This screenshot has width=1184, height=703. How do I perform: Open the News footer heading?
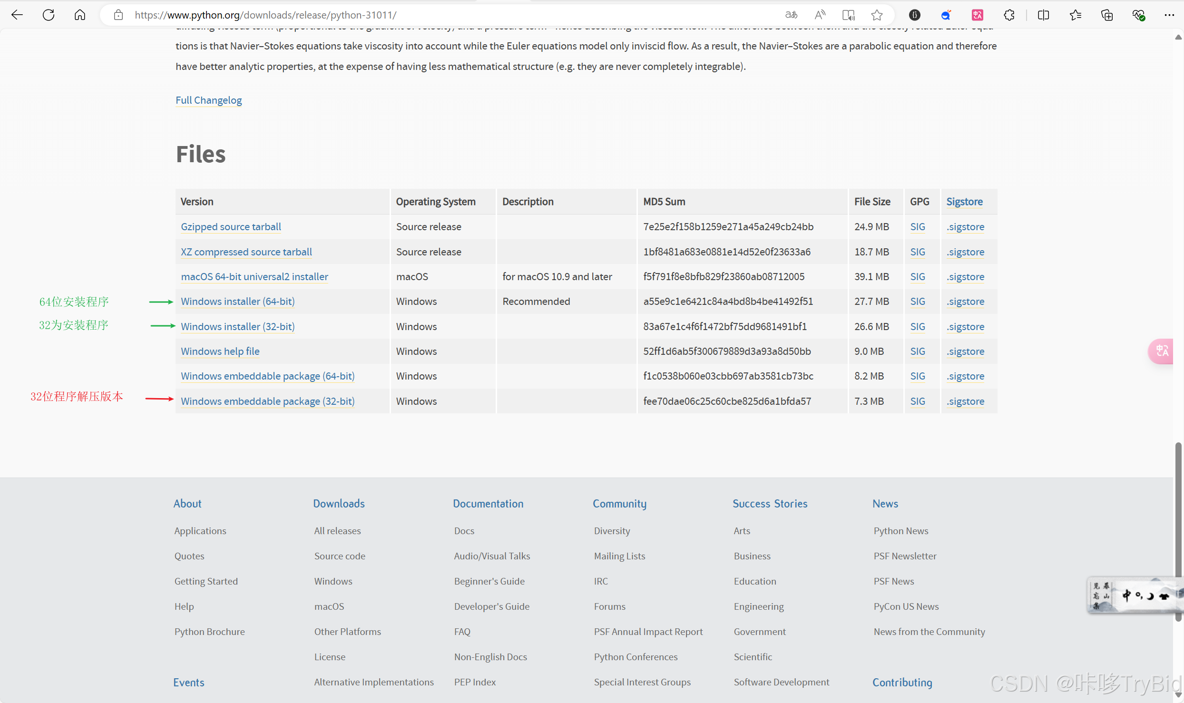coord(885,503)
